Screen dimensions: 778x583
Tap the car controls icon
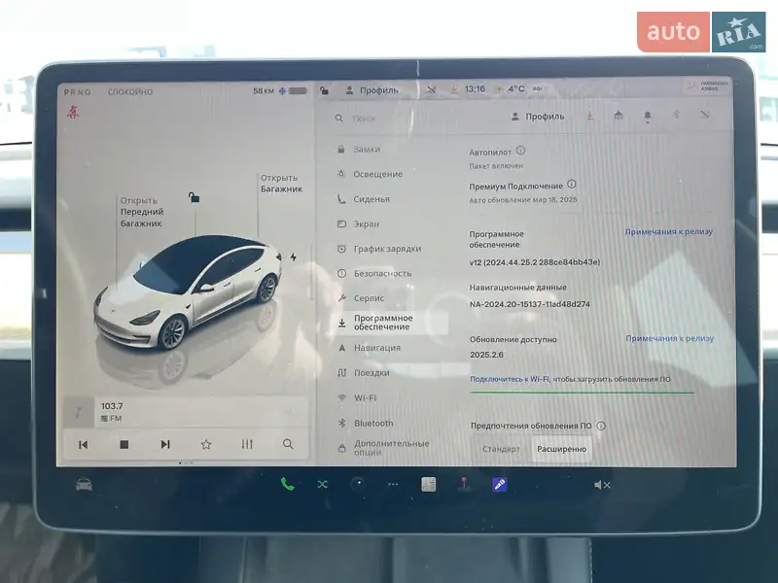[85, 484]
